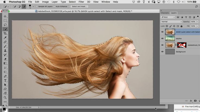Viewport: 200px width, 112px height.
Task: Select the Lasso tool
Action: tap(5, 25)
